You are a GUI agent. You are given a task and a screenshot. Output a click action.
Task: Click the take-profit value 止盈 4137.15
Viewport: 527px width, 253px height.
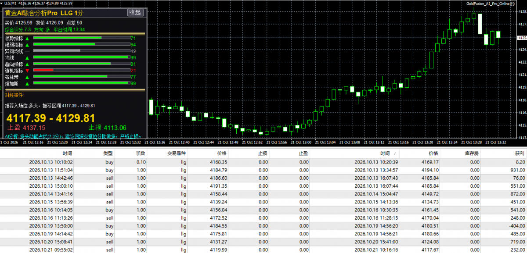(27, 128)
